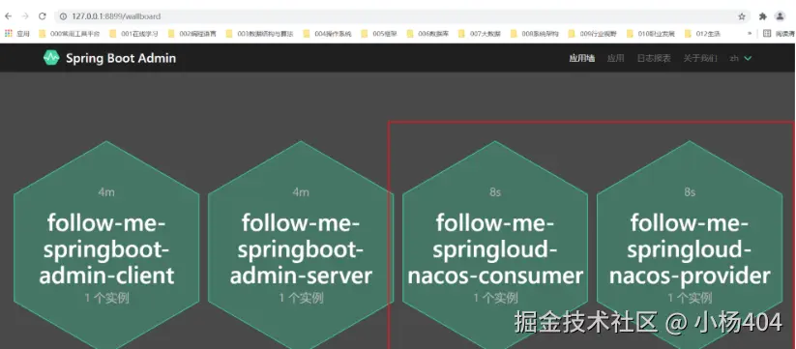
Task: Open the springboot-admin-server hexagon
Action: click(301, 248)
